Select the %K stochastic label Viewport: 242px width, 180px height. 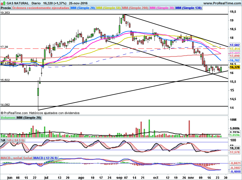click(3, 140)
